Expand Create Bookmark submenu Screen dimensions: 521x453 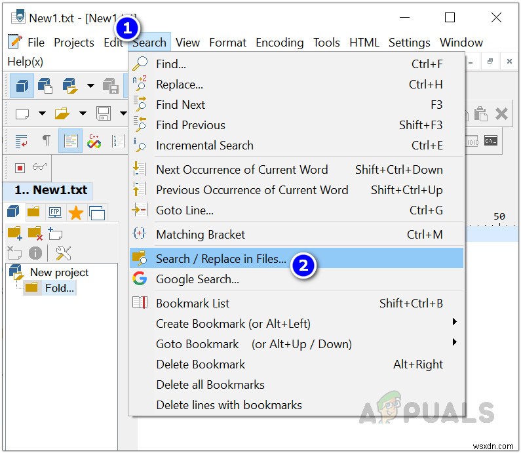(296, 323)
